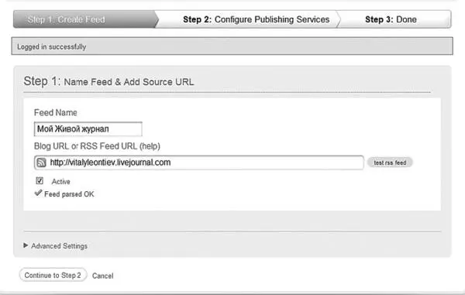This screenshot has width=465, height=295.
Task: Open the Advanced Settings section label
Action: pos(60,246)
